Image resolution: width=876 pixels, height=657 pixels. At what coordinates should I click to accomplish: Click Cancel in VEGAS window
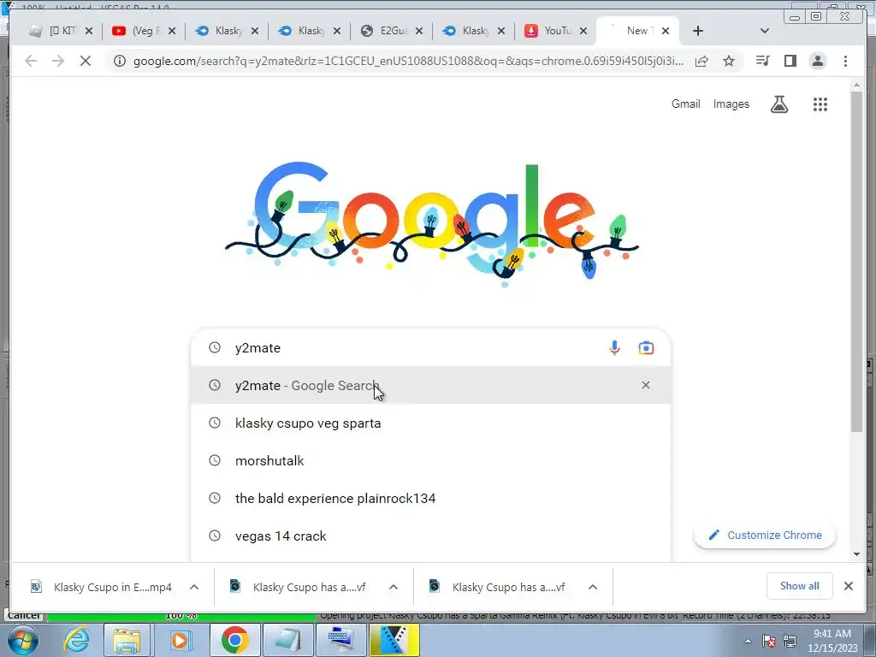[x=23, y=616]
